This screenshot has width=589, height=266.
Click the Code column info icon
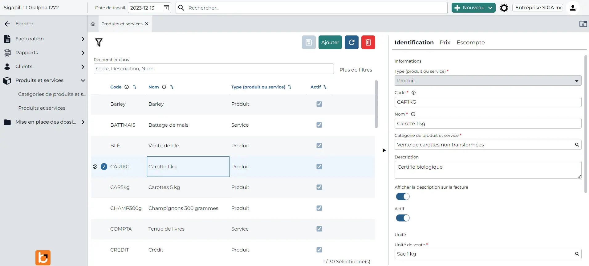pyautogui.click(x=127, y=87)
